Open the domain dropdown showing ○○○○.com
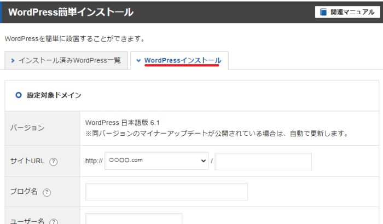This screenshot has height=224, width=383. (156, 160)
